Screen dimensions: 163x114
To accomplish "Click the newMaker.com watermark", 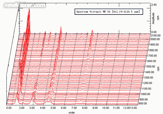I will tap(25, 5).
